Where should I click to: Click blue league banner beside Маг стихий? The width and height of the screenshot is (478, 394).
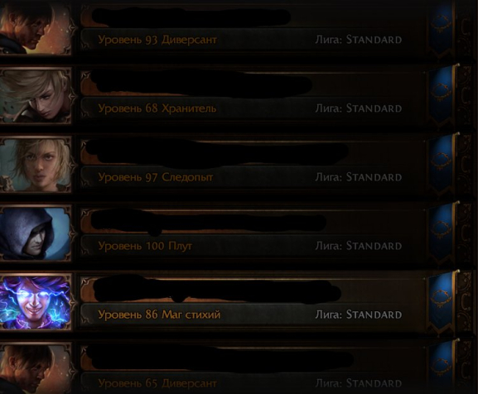pyautogui.click(x=441, y=301)
